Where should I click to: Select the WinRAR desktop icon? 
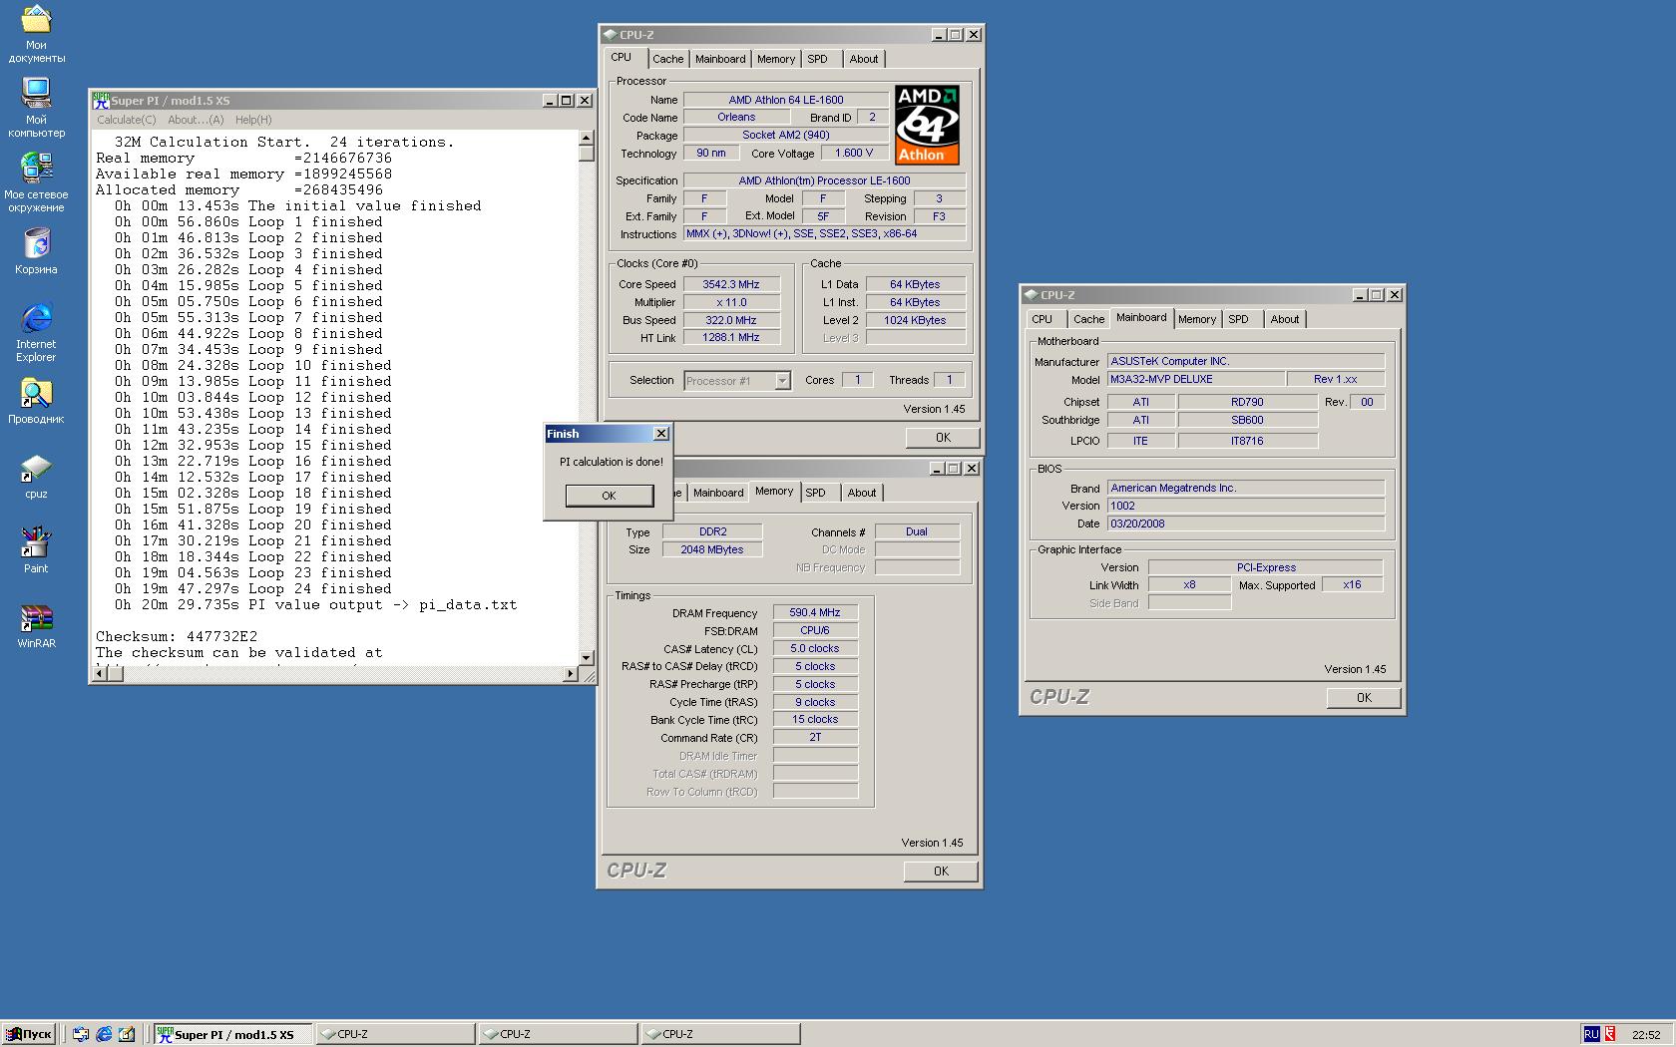(x=36, y=625)
